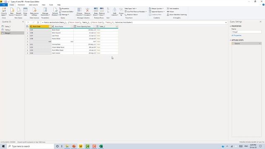Open the Vision AI insight

170,12
